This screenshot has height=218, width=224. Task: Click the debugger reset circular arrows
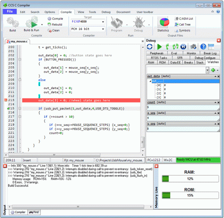[x=150, y=47]
